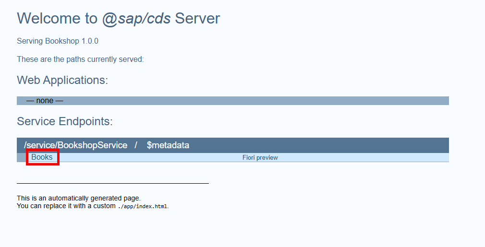Open the /service/BookshopService endpoint link
Viewport: 485px width, 247px height.
coord(76,145)
